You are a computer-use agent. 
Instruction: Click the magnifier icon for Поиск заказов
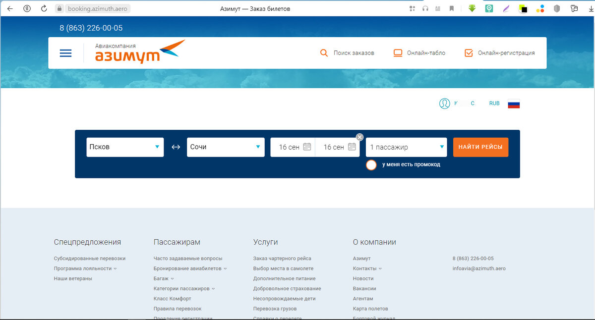[324, 53]
